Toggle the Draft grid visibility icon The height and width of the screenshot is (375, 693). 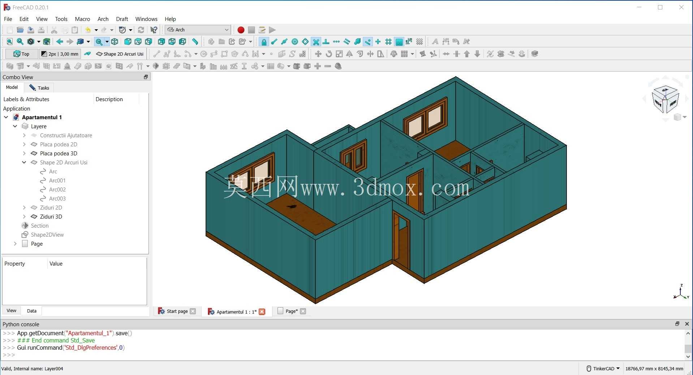click(419, 42)
